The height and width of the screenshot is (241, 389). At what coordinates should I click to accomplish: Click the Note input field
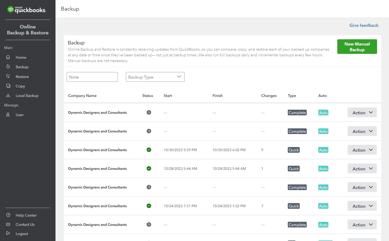(x=92, y=77)
